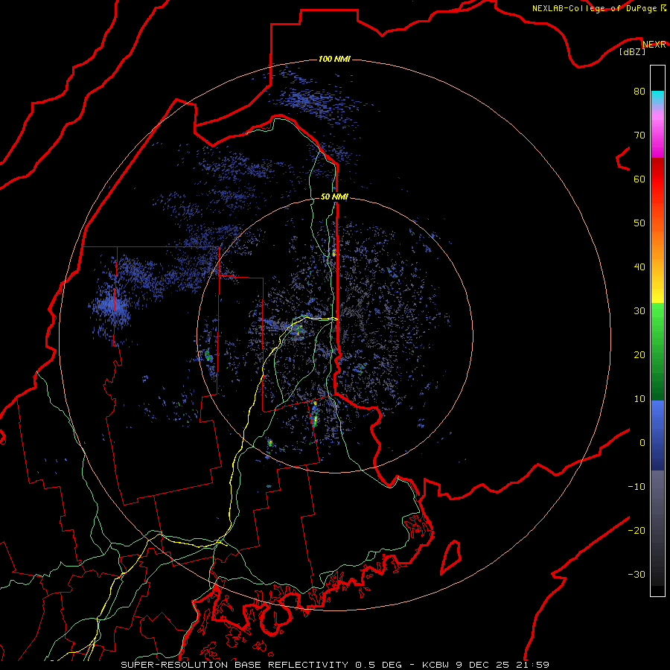Click the 40 value on dBZ scale

[639, 267]
